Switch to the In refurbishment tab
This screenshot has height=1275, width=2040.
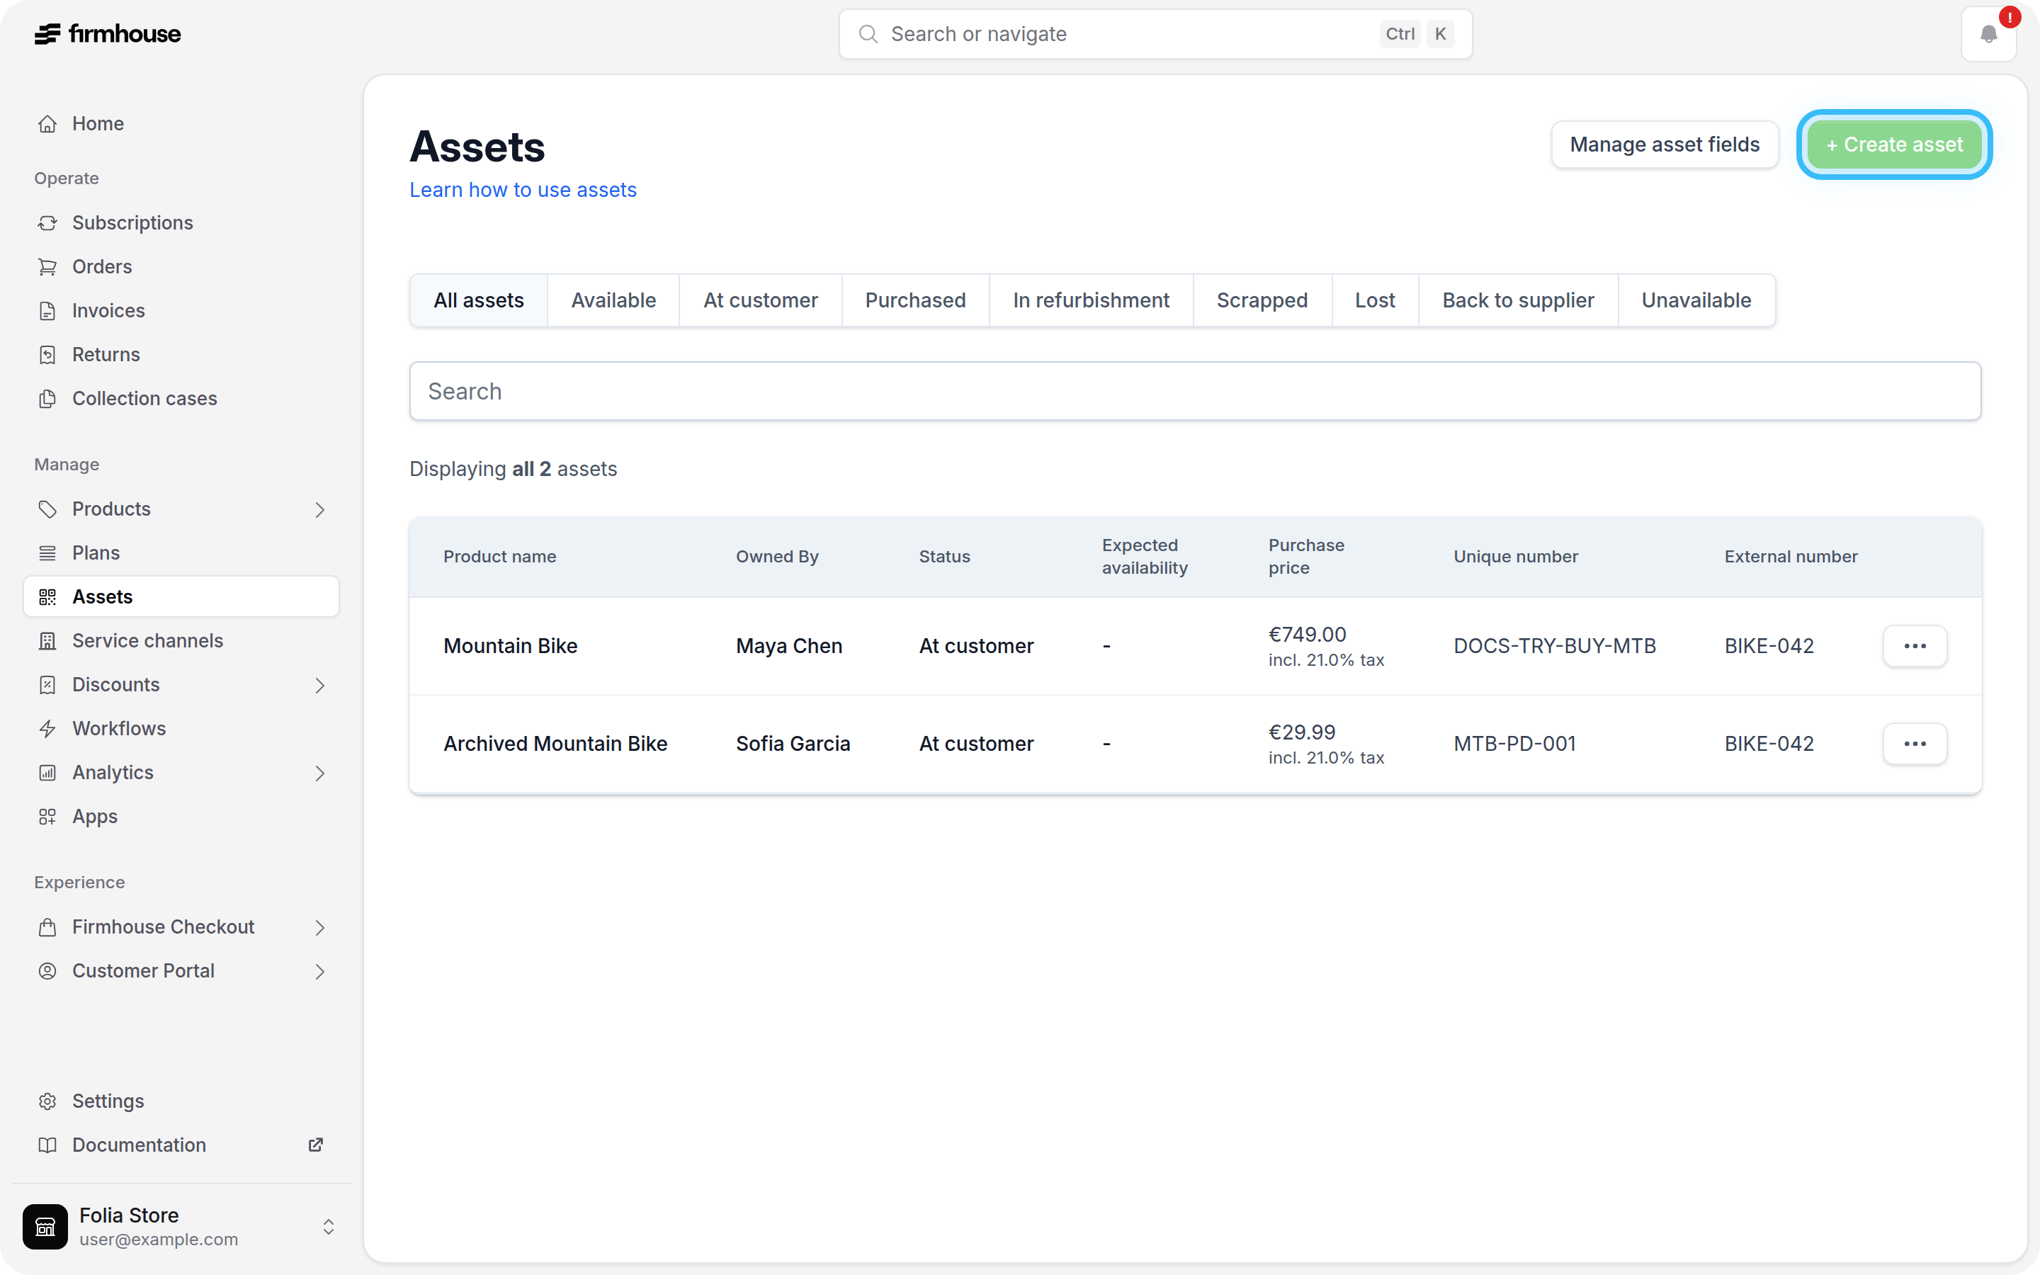point(1091,300)
